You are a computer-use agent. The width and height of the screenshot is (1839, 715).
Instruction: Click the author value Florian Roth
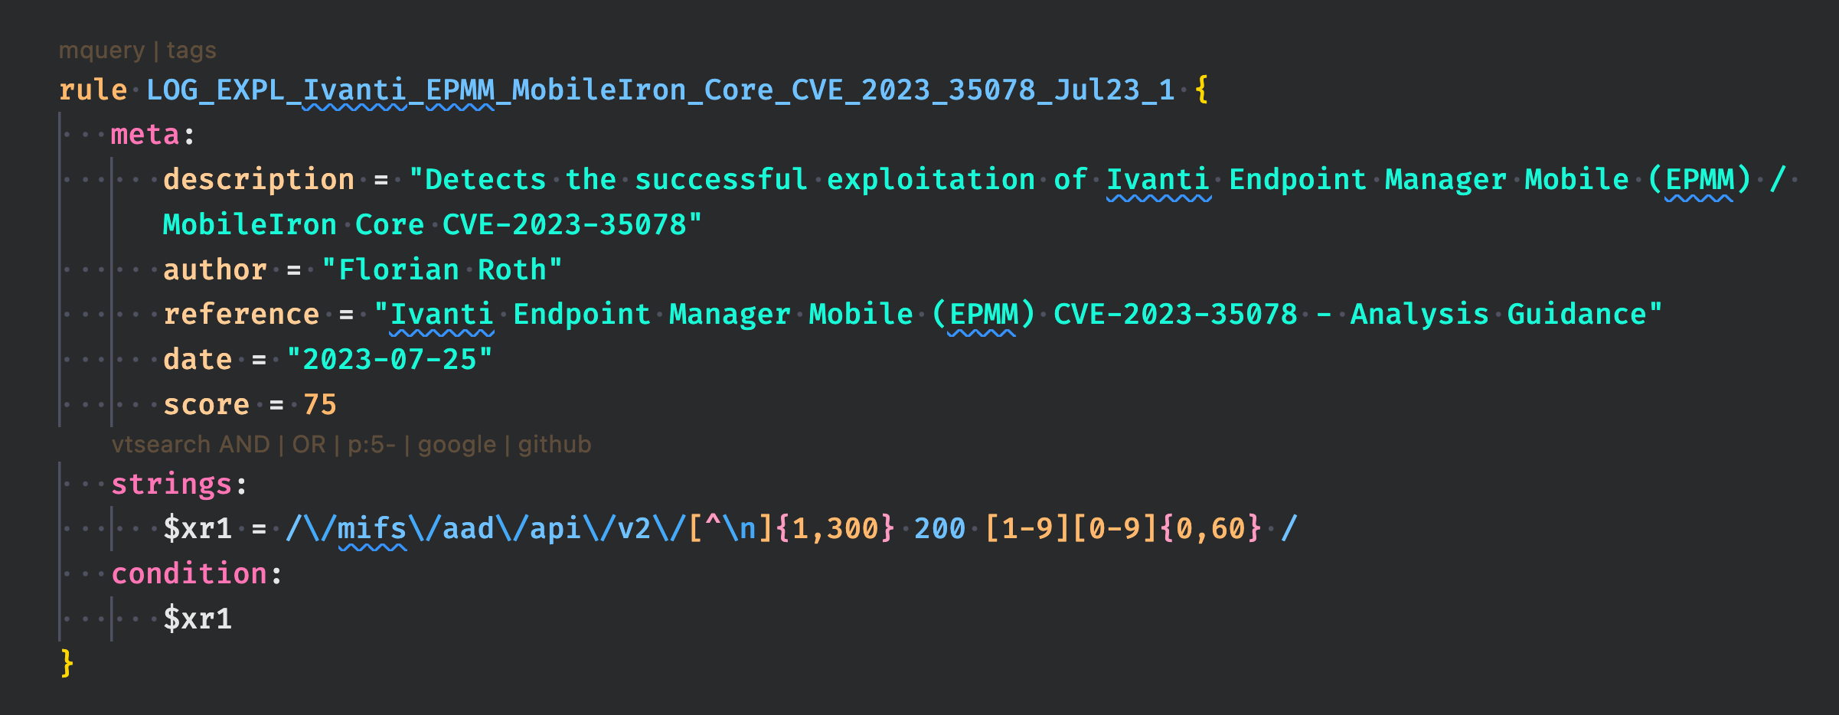click(x=442, y=270)
